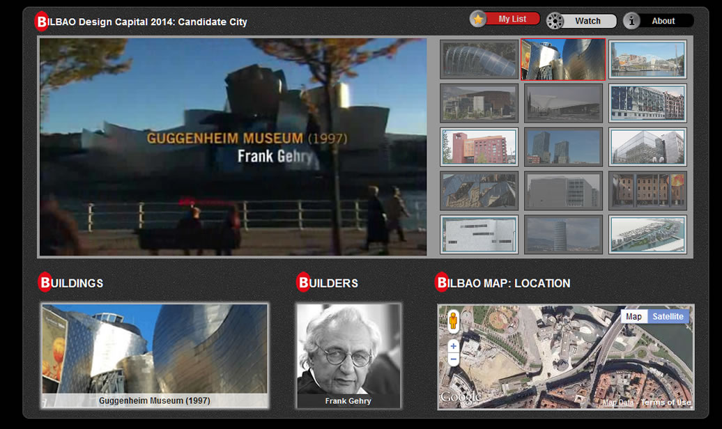Click the satellite map image of Bilbao
This screenshot has width=722, height=429.
point(565,357)
